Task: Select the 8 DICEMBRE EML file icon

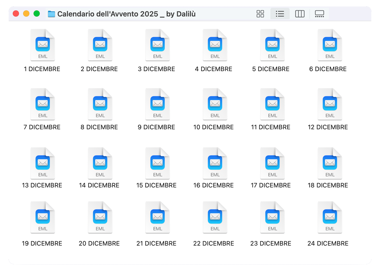Action: (x=100, y=104)
